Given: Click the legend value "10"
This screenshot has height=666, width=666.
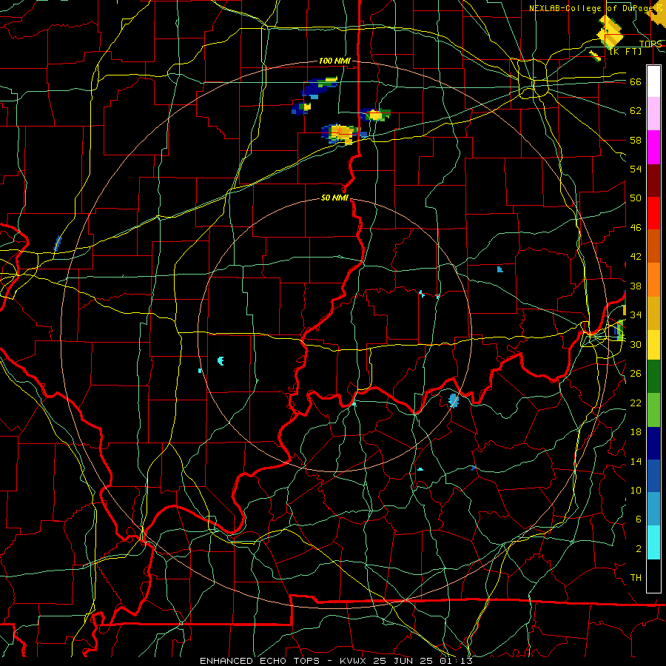Looking at the screenshot, I should tap(636, 490).
